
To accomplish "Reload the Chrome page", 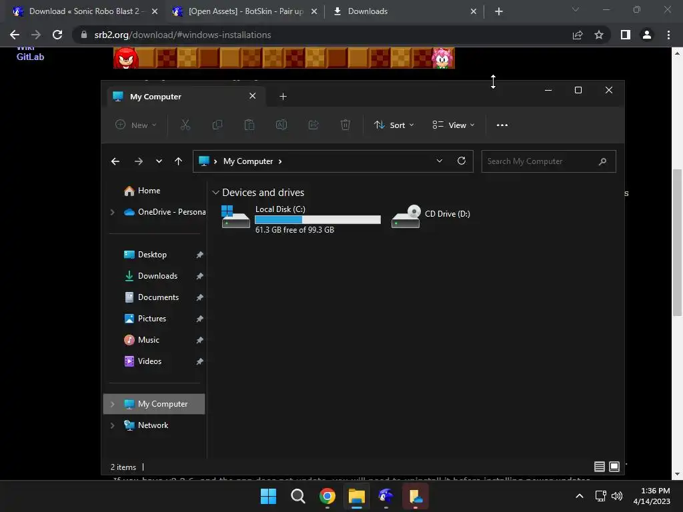I will (x=57, y=35).
